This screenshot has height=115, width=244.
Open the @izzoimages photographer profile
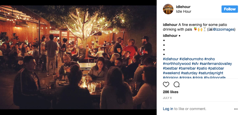click(223, 29)
